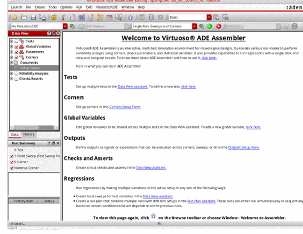Toggle the Tests checkbox

16,41
